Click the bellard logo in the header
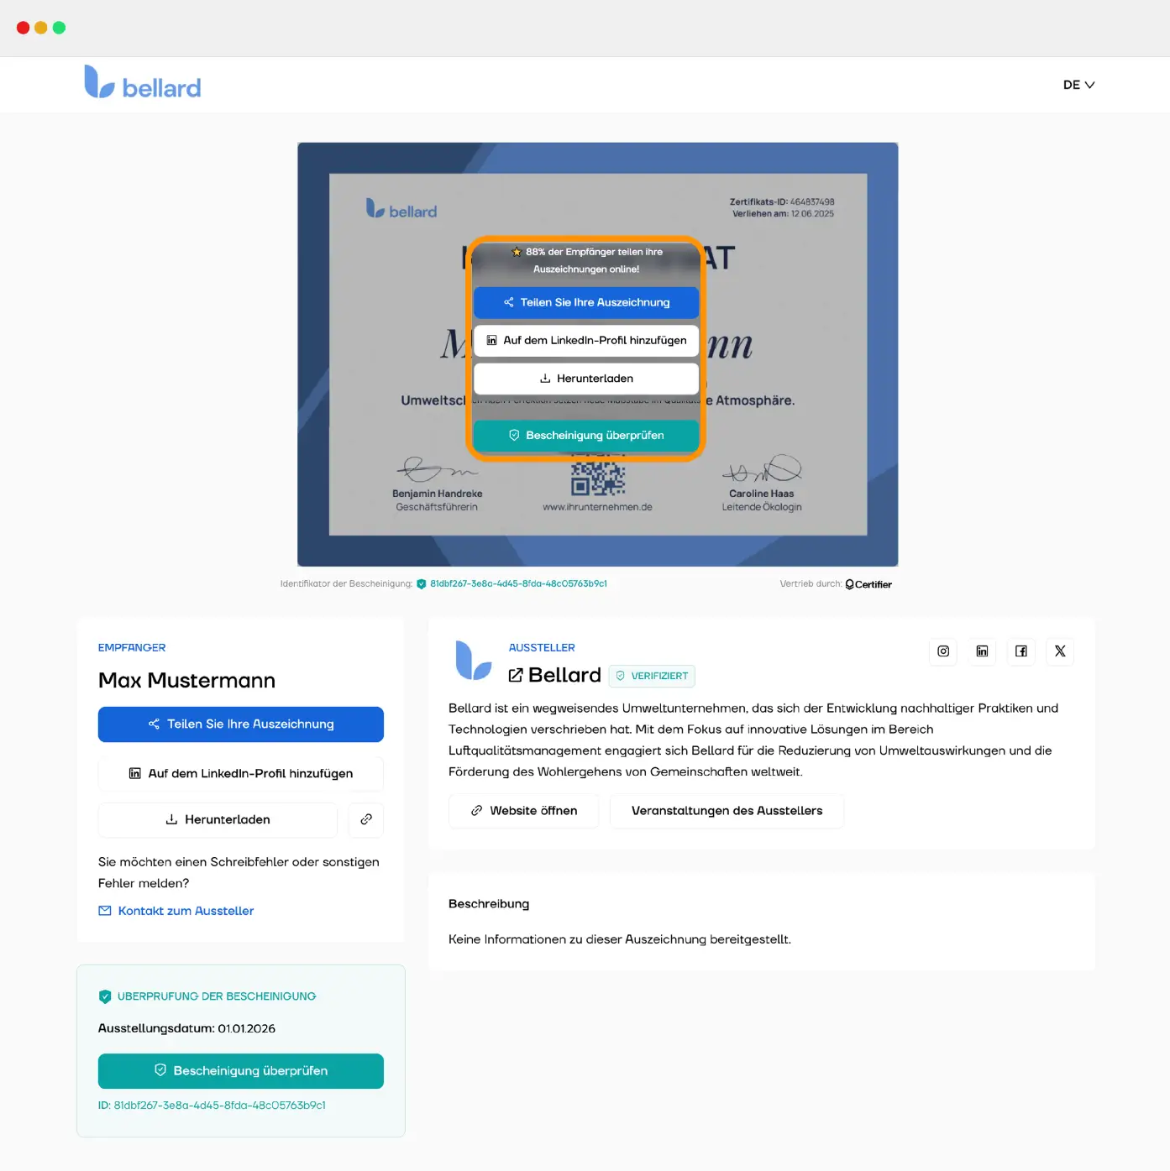 (x=141, y=83)
